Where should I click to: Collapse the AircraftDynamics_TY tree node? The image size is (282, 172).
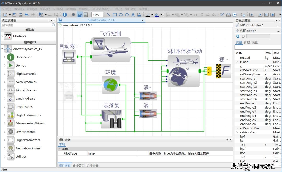2,49
